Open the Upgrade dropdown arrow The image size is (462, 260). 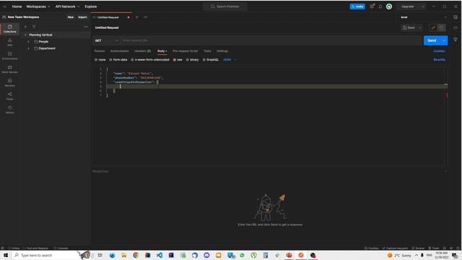(423, 6)
